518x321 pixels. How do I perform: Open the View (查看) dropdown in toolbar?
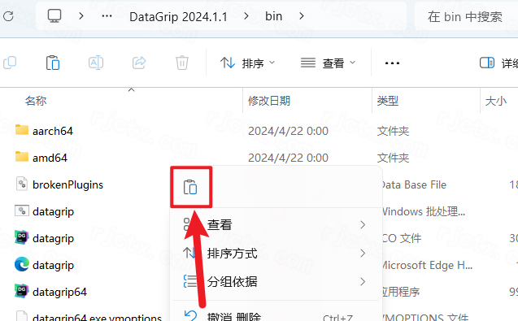coord(328,63)
